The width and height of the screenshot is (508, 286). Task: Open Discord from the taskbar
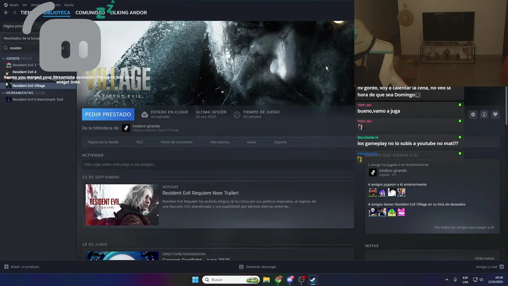click(x=290, y=280)
